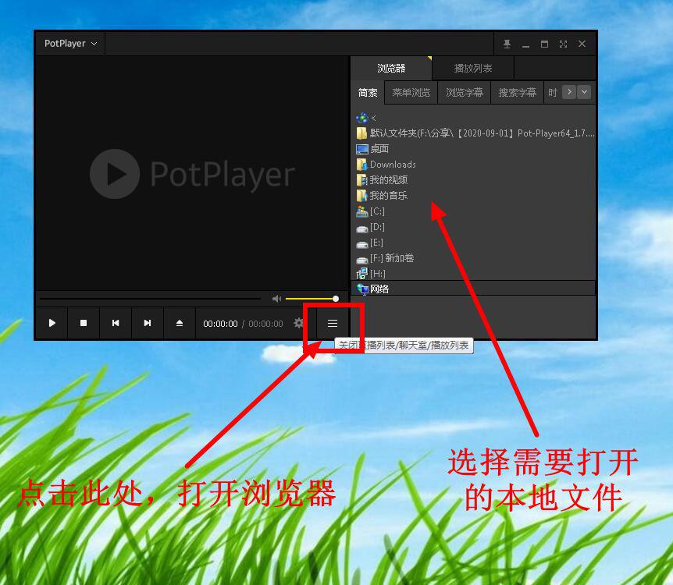Select the 菜单浏览 sub-tab

pos(411,93)
